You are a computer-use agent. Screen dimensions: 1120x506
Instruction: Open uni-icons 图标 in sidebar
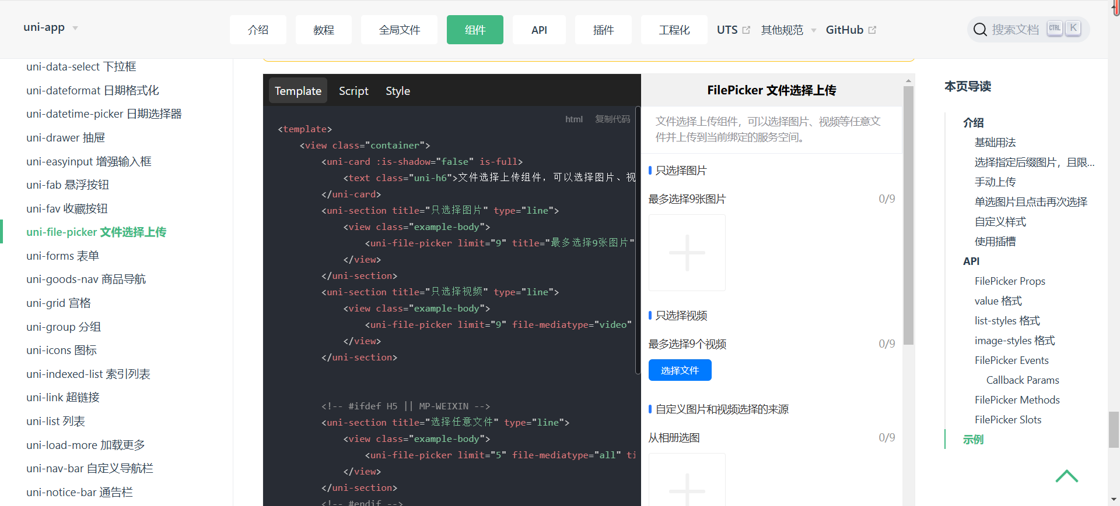61,350
